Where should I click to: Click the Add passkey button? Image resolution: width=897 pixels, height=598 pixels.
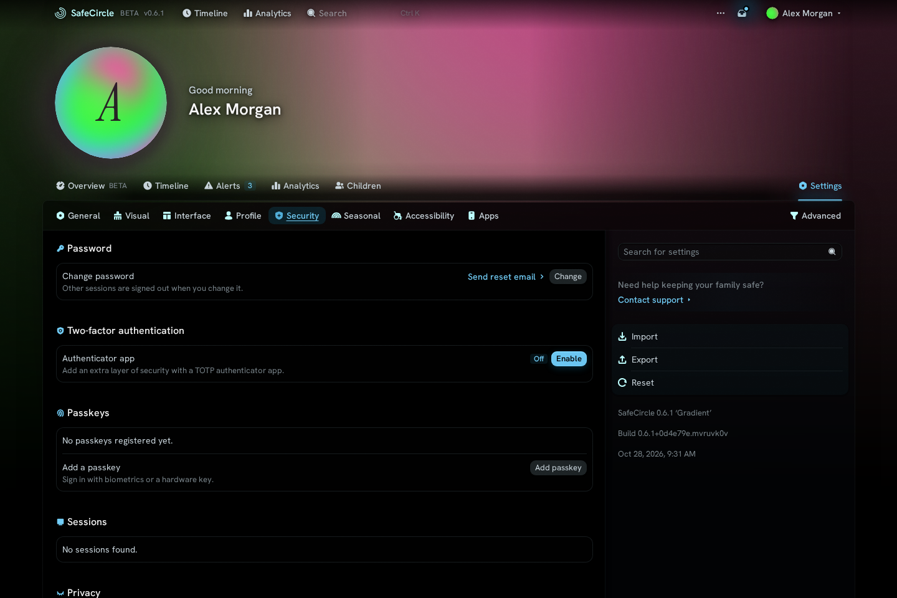[x=558, y=468]
